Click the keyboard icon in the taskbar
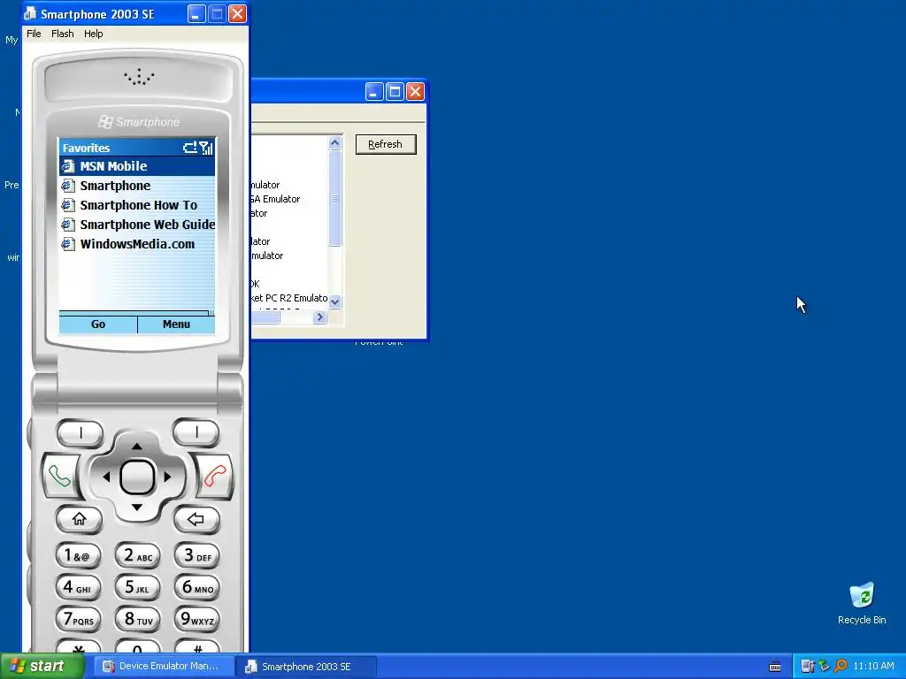 point(775,667)
